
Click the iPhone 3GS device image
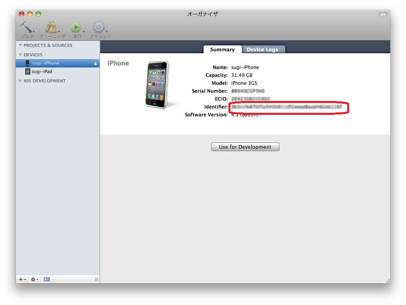click(x=157, y=84)
